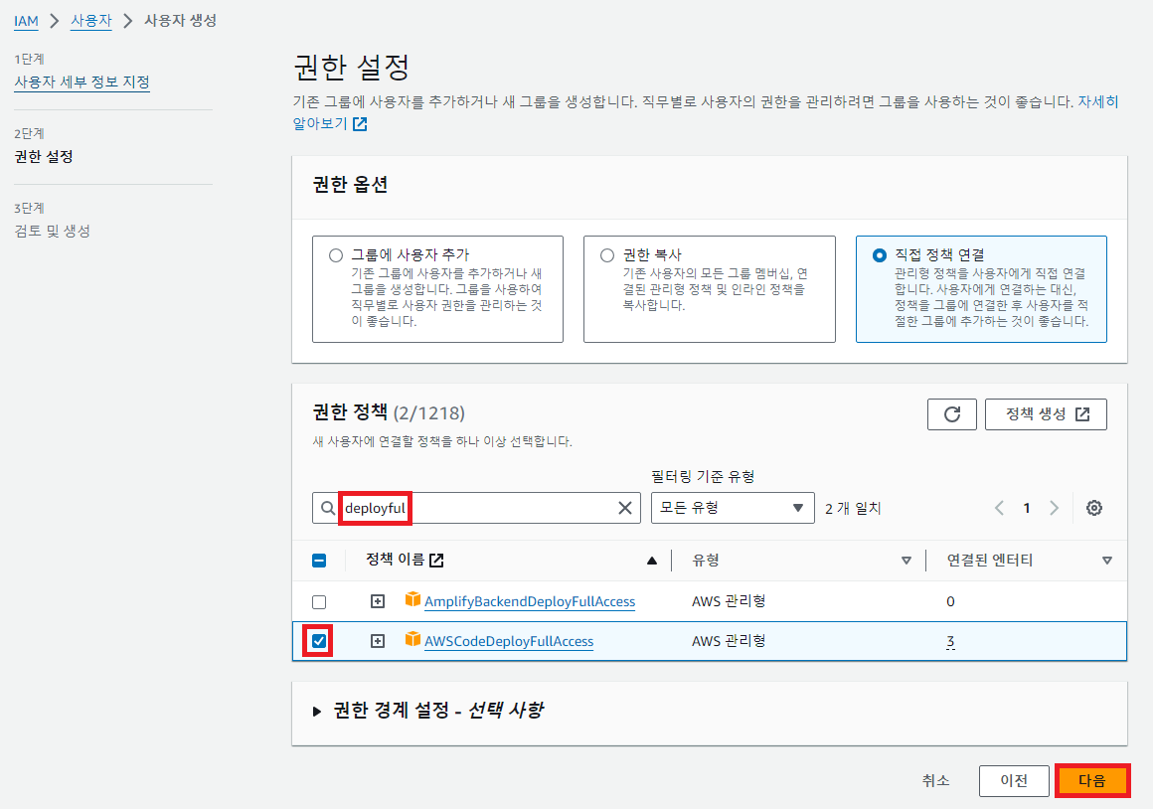Click the 다음 next button
Viewport: 1153px width, 809px height.
[x=1092, y=781]
